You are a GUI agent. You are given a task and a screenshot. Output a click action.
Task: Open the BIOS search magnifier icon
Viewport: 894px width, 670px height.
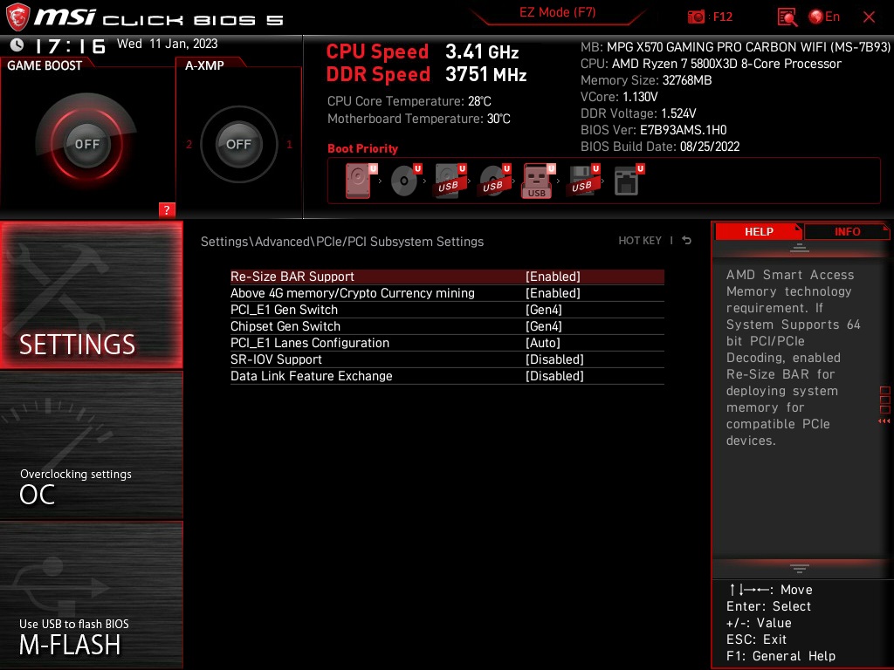click(787, 17)
